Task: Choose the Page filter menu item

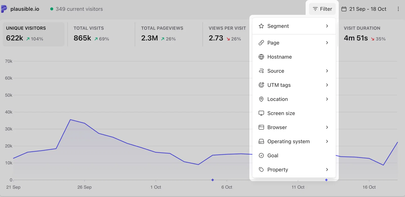Action: coord(294,43)
